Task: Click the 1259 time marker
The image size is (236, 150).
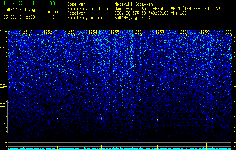Action: coord(205,32)
